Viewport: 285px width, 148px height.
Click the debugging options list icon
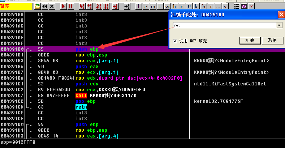237,7
